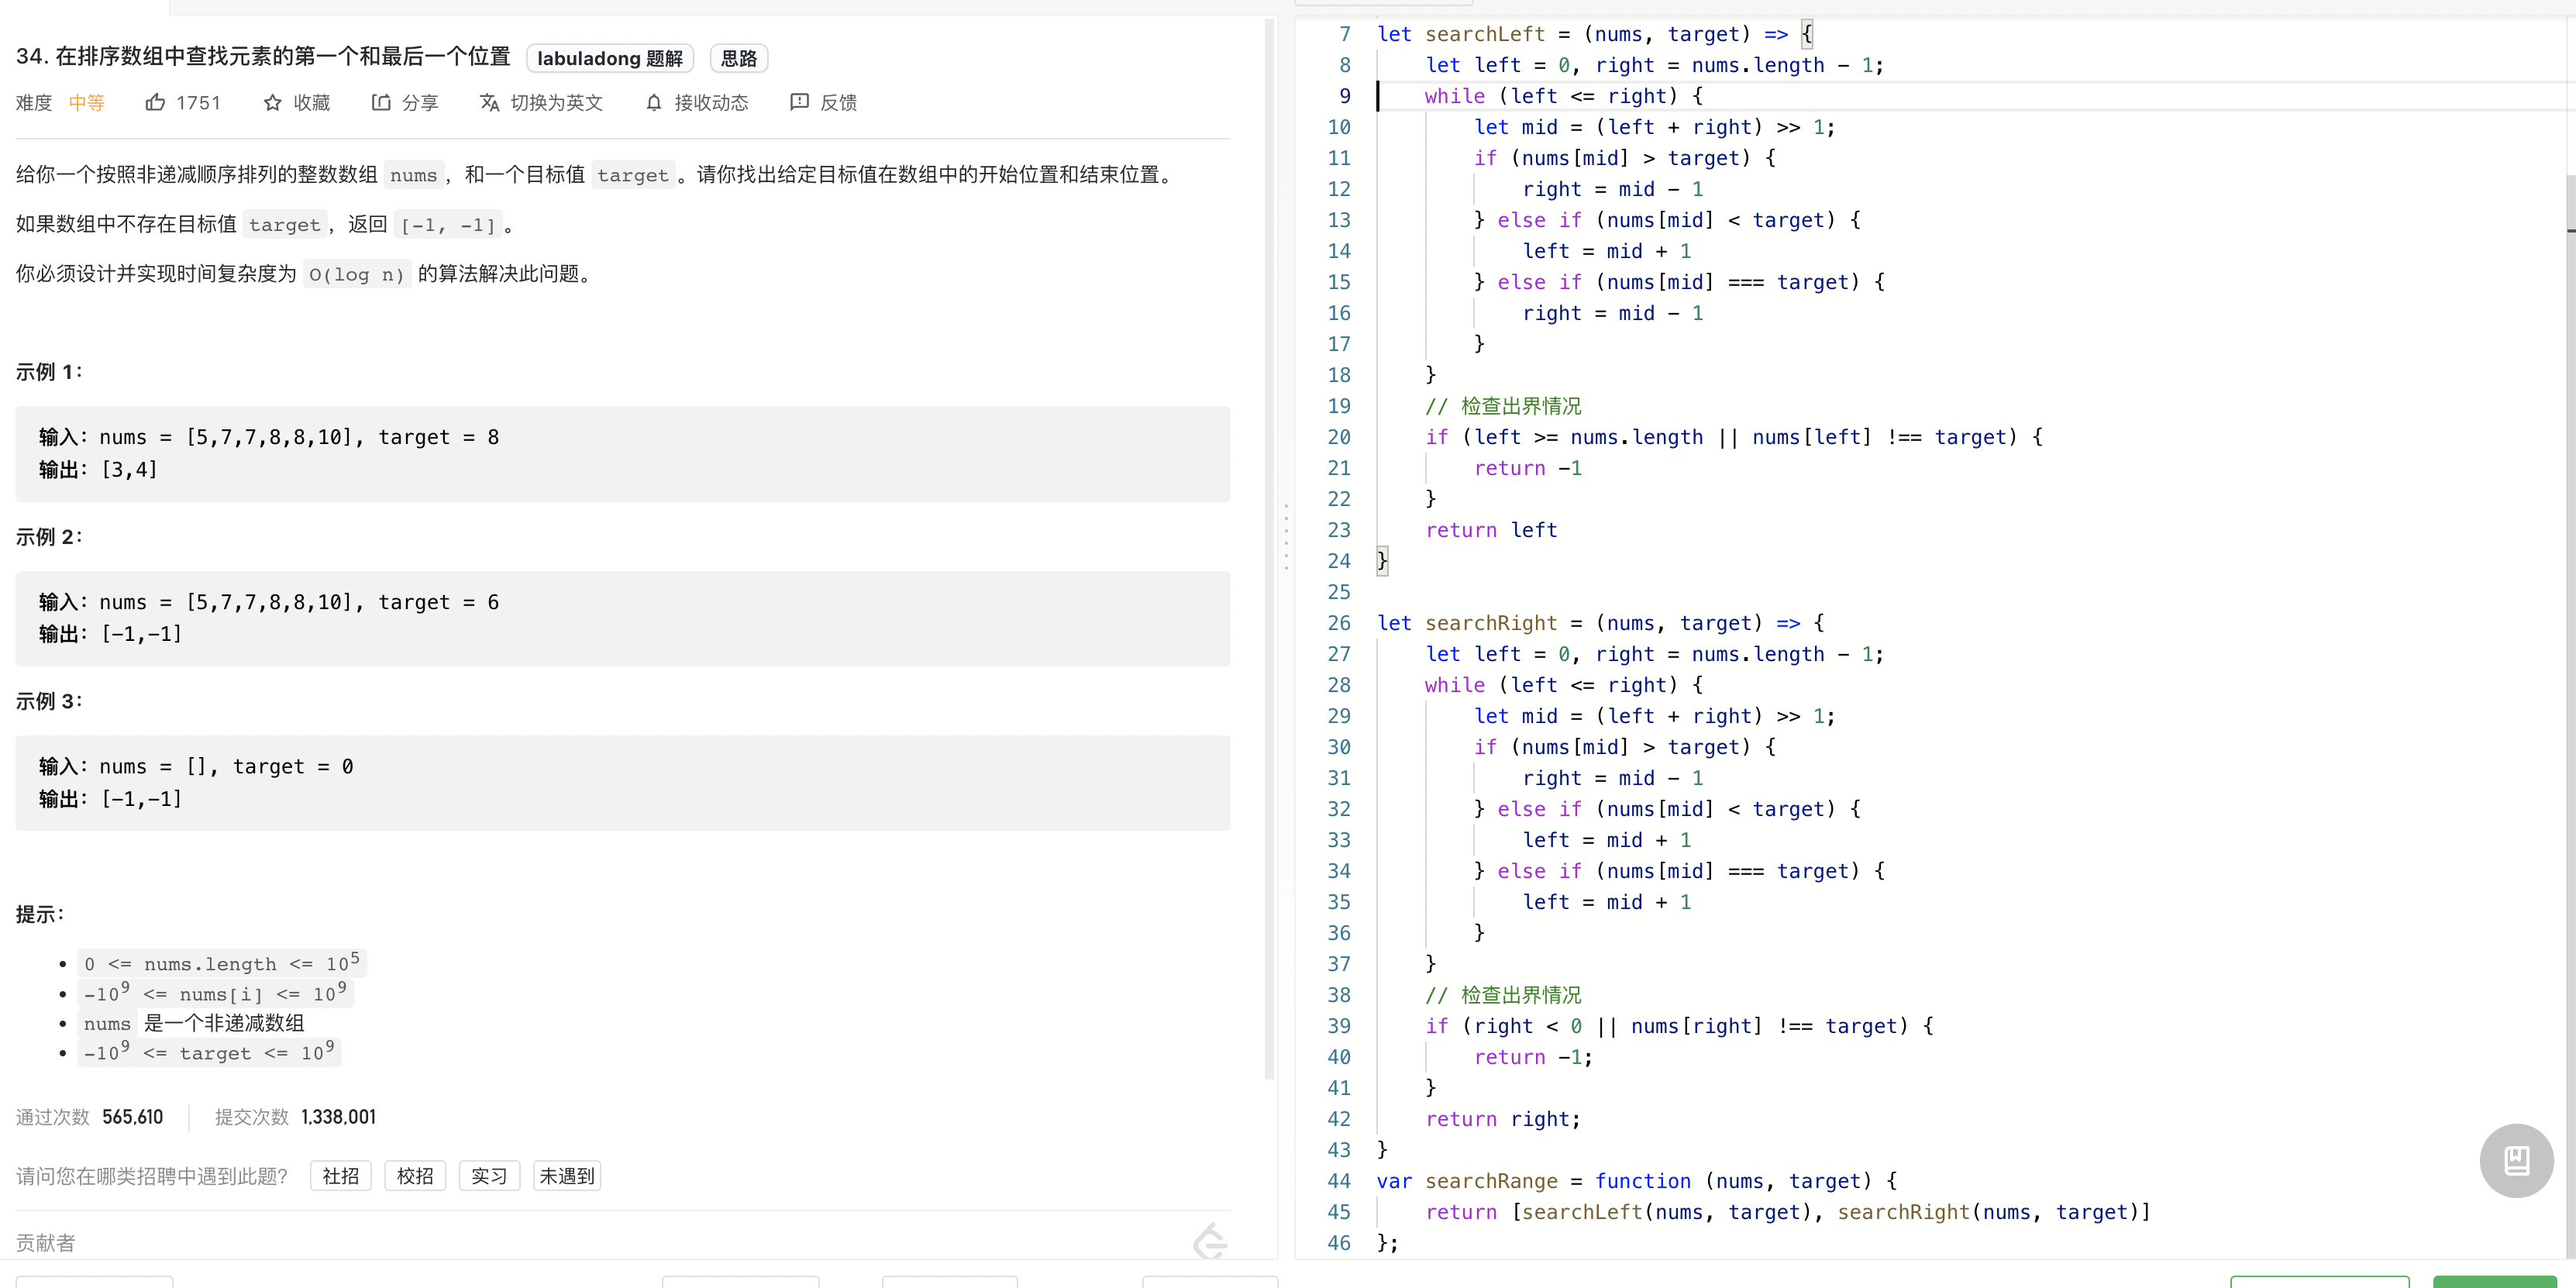This screenshot has width=2576, height=1288.
Task: Select the 实习 recruitment option
Action: 489,1176
